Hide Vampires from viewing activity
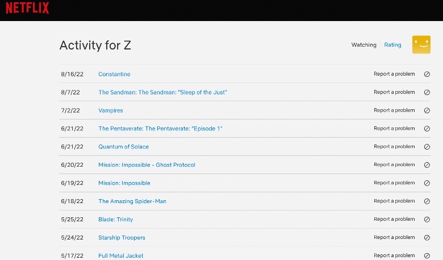The image size is (443, 260). [427, 110]
